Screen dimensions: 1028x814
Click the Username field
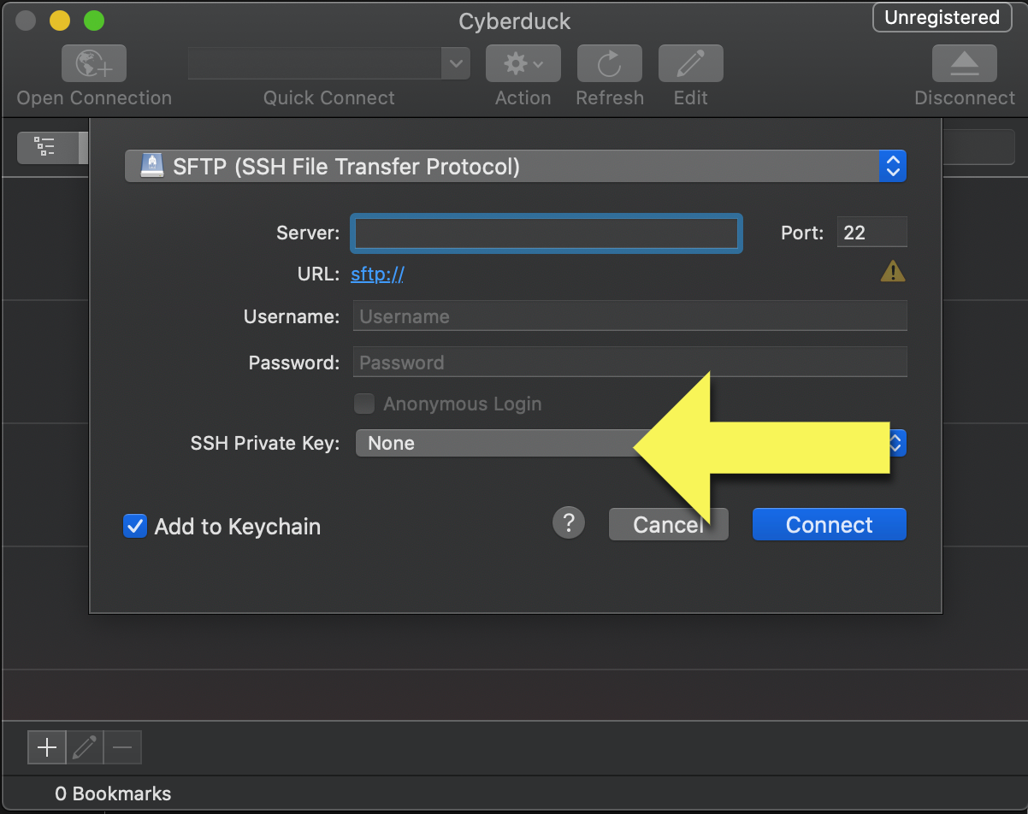629,316
